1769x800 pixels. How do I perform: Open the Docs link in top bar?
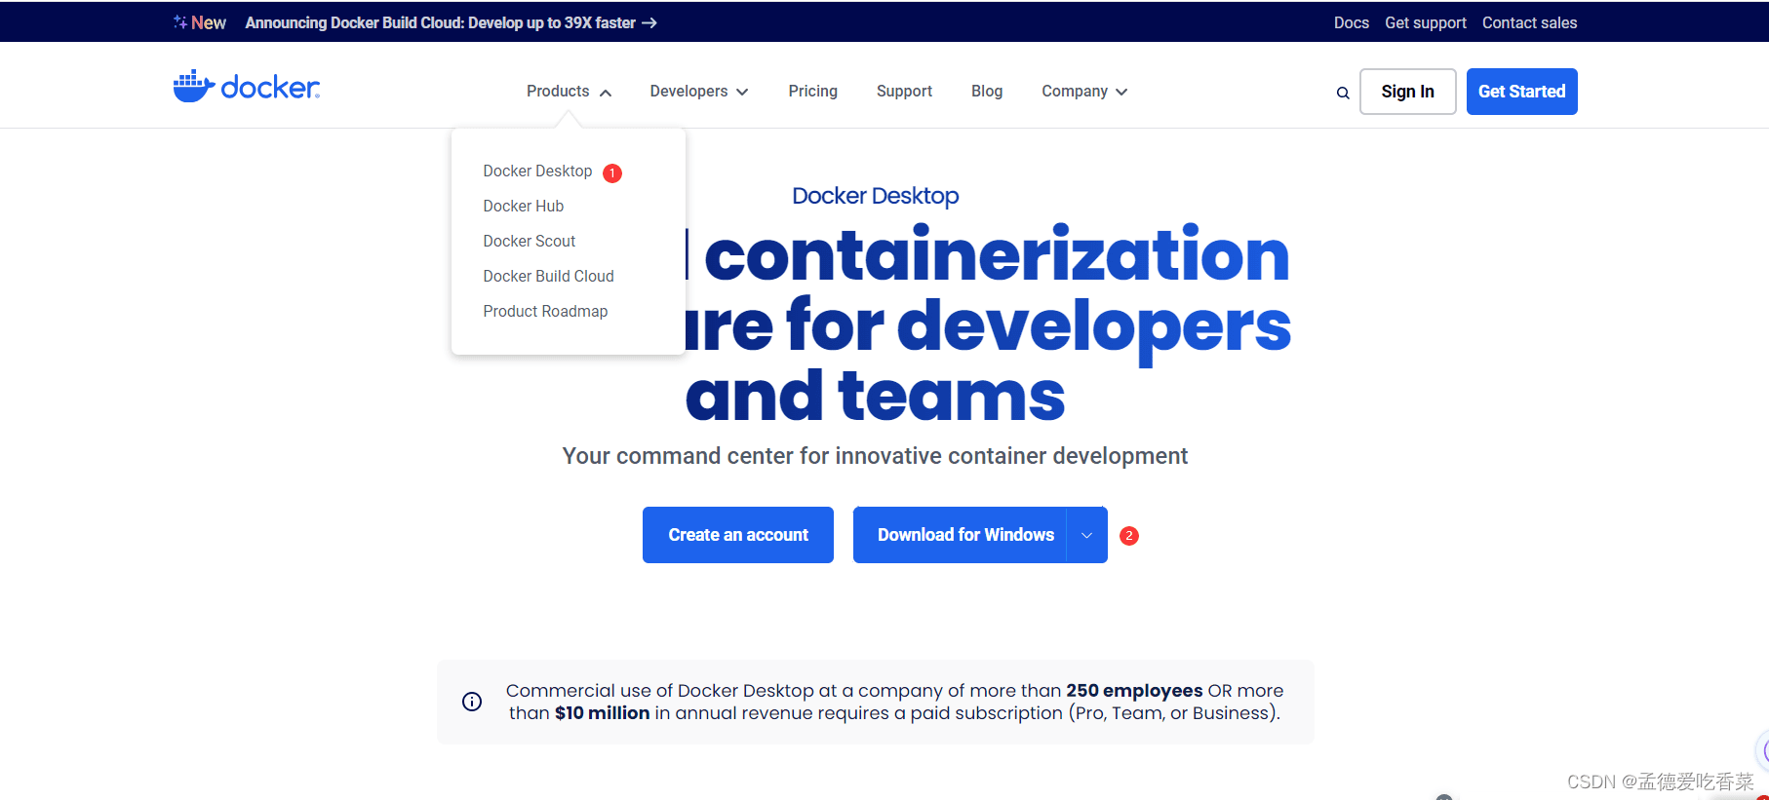tap(1352, 22)
